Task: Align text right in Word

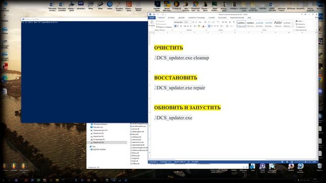Action: click(x=215, y=26)
